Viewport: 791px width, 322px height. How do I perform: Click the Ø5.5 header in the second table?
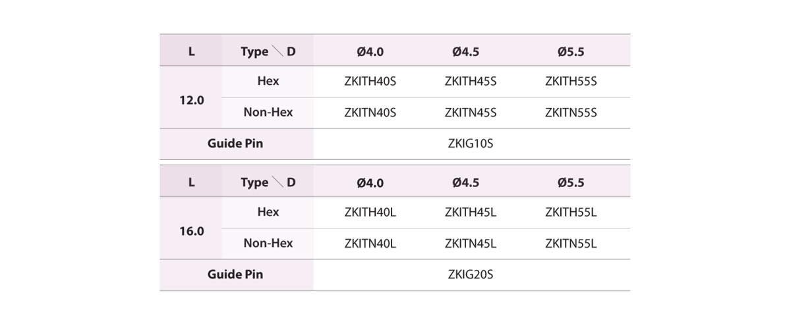[571, 182]
